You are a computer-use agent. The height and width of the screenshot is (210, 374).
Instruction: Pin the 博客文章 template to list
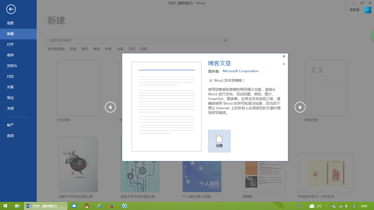click(x=284, y=64)
